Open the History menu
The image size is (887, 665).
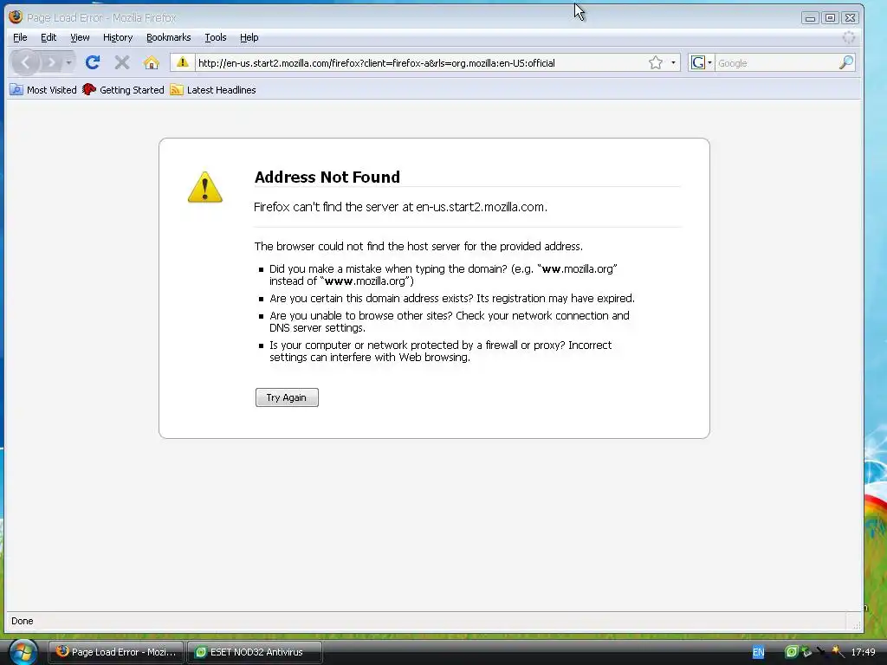tap(118, 37)
